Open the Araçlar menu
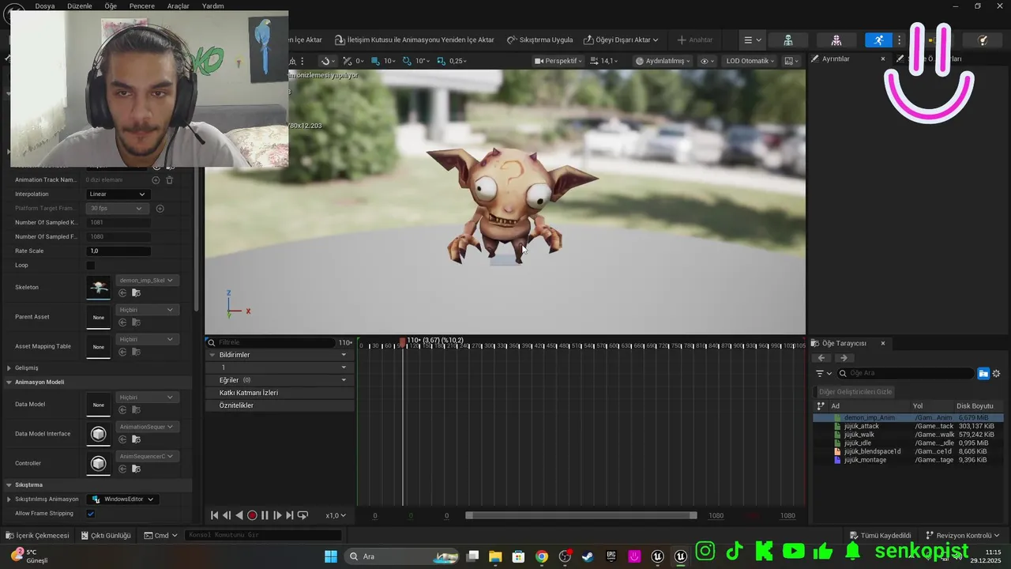The image size is (1011, 569). coord(179,6)
